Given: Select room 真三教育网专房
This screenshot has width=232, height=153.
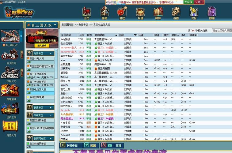Looking at the screenshot, I should click(40, 145).
